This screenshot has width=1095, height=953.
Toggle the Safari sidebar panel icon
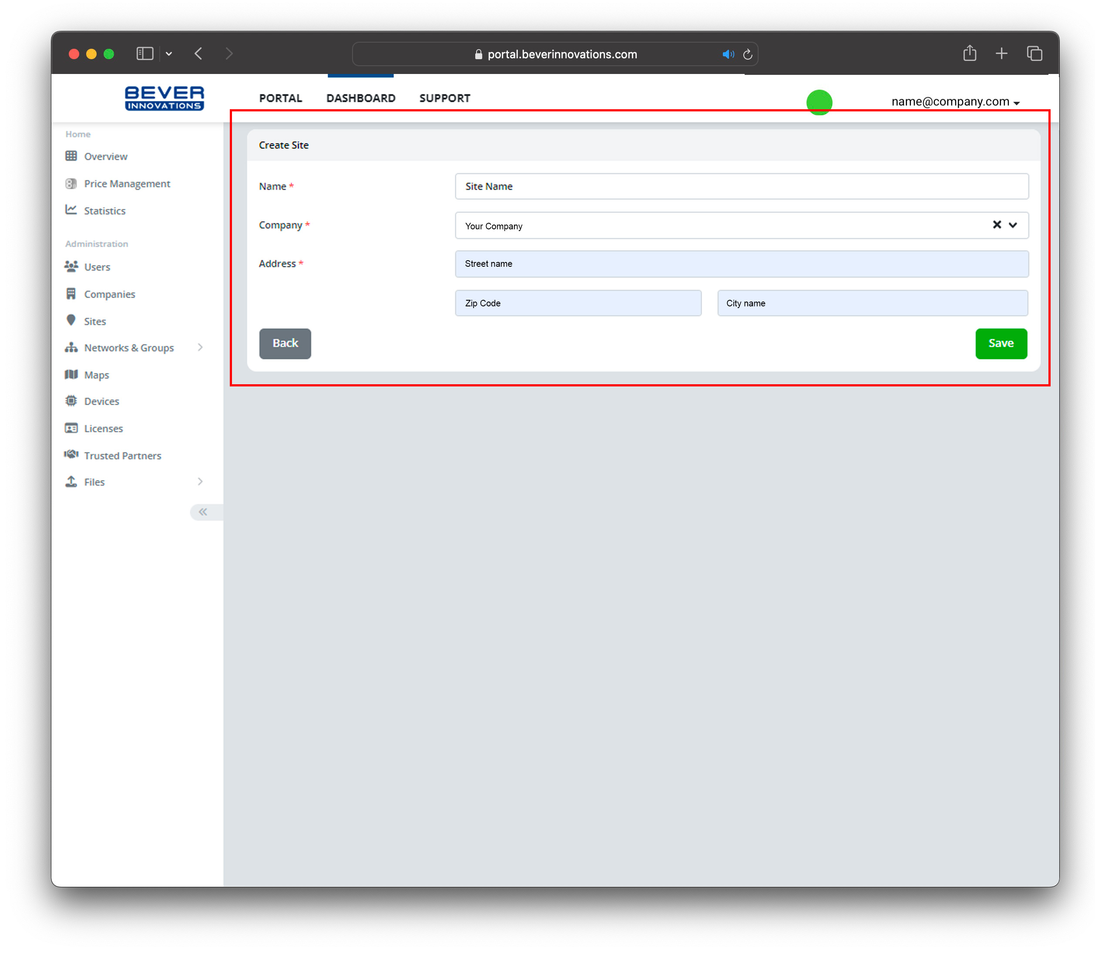pyautogui.click(x=144, y=54)
